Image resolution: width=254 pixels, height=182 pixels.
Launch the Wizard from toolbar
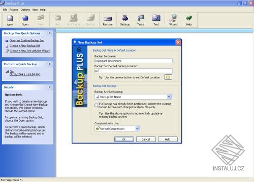click(x=173, y=20)
